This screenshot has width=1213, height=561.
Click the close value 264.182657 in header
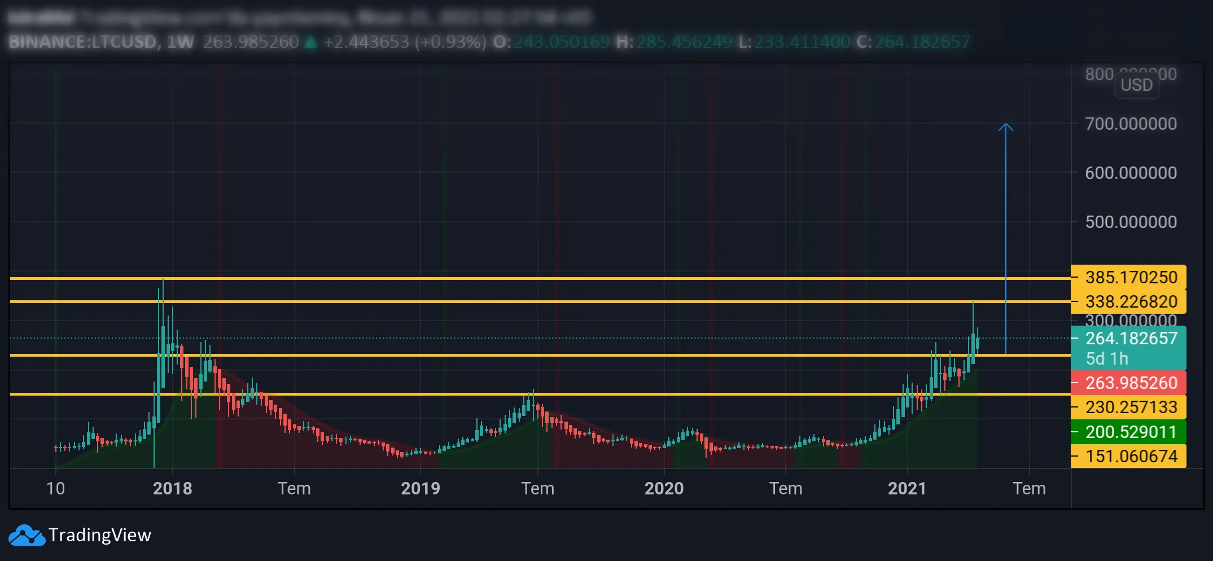click(922, 42)
